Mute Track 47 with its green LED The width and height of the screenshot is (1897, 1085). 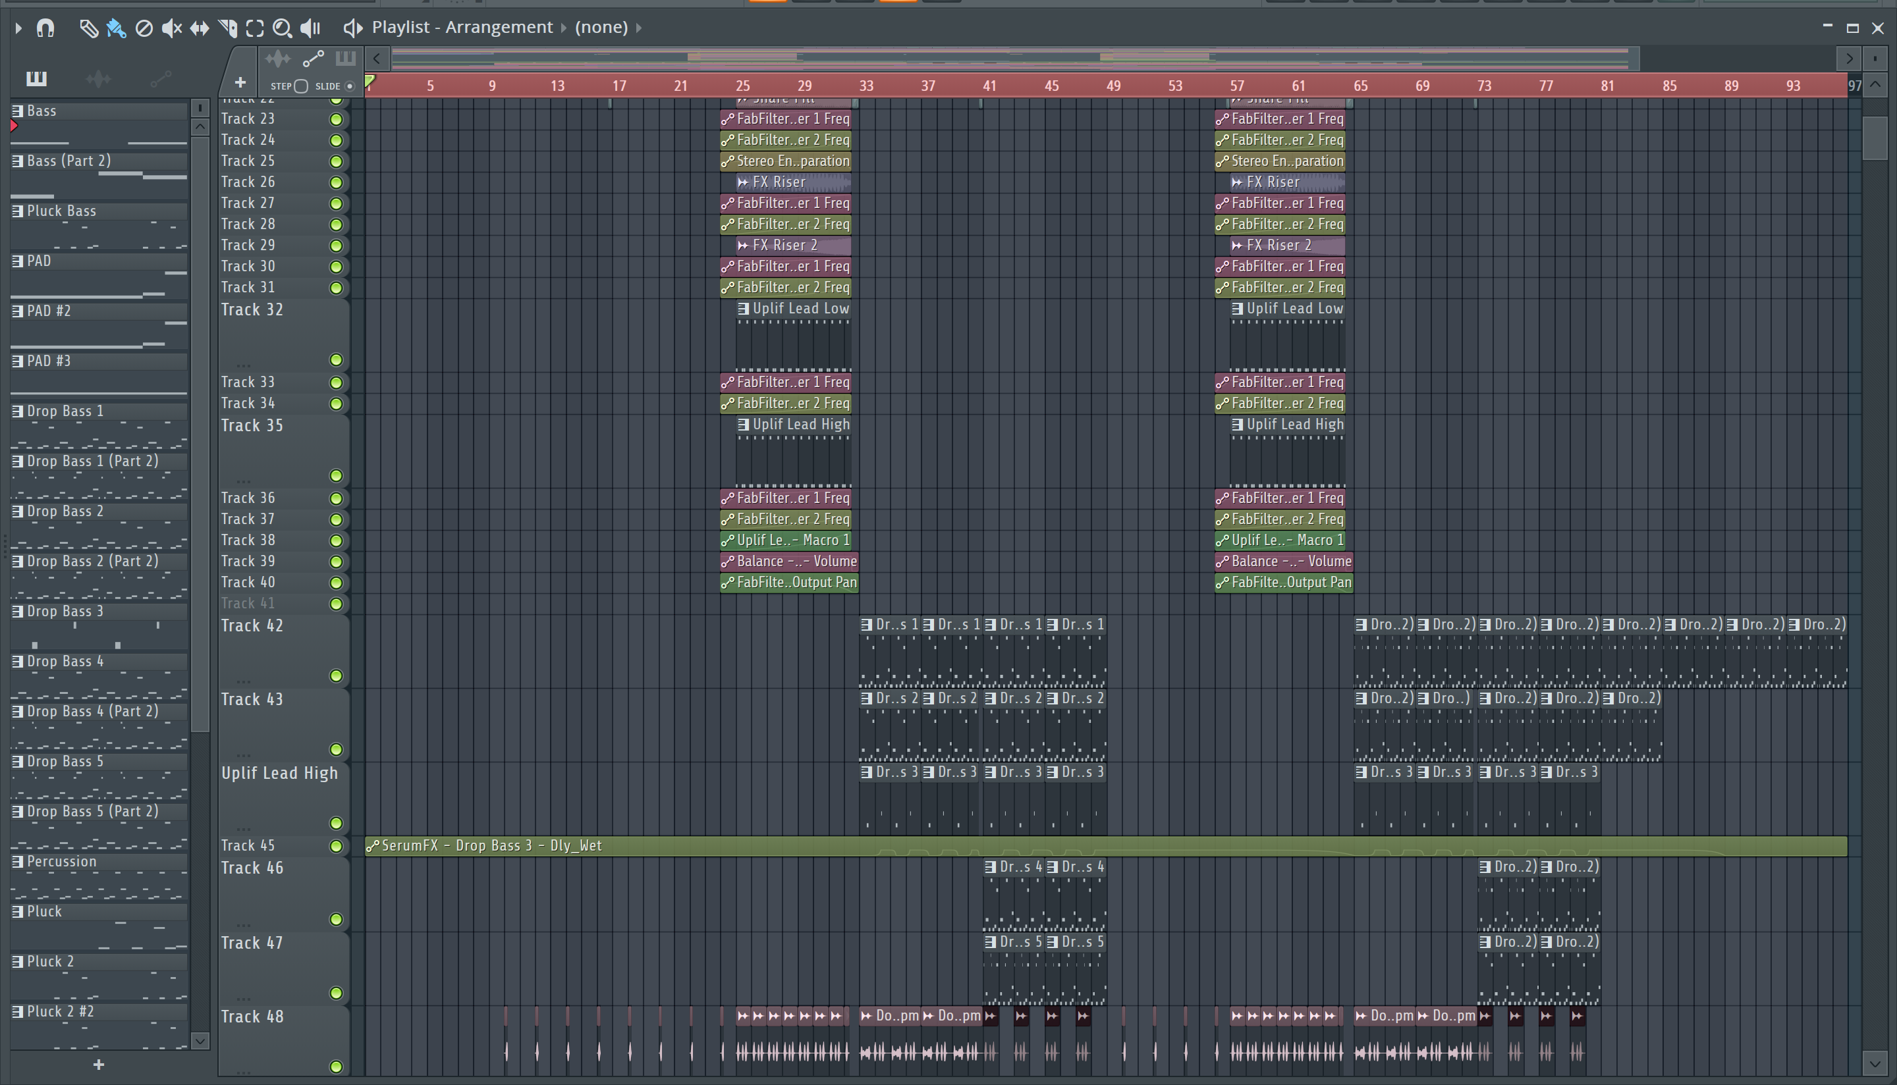[336, 993]
